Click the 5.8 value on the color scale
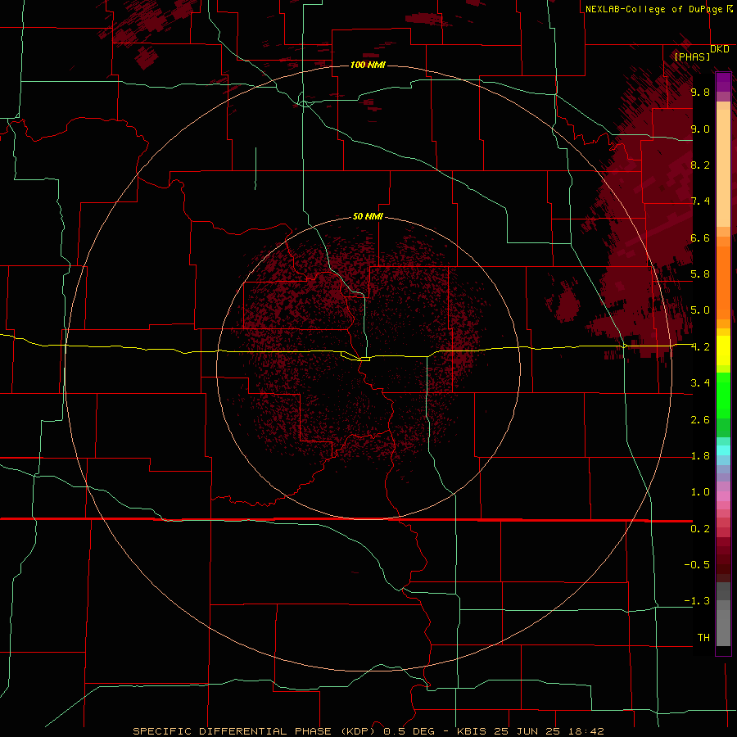 700,274
